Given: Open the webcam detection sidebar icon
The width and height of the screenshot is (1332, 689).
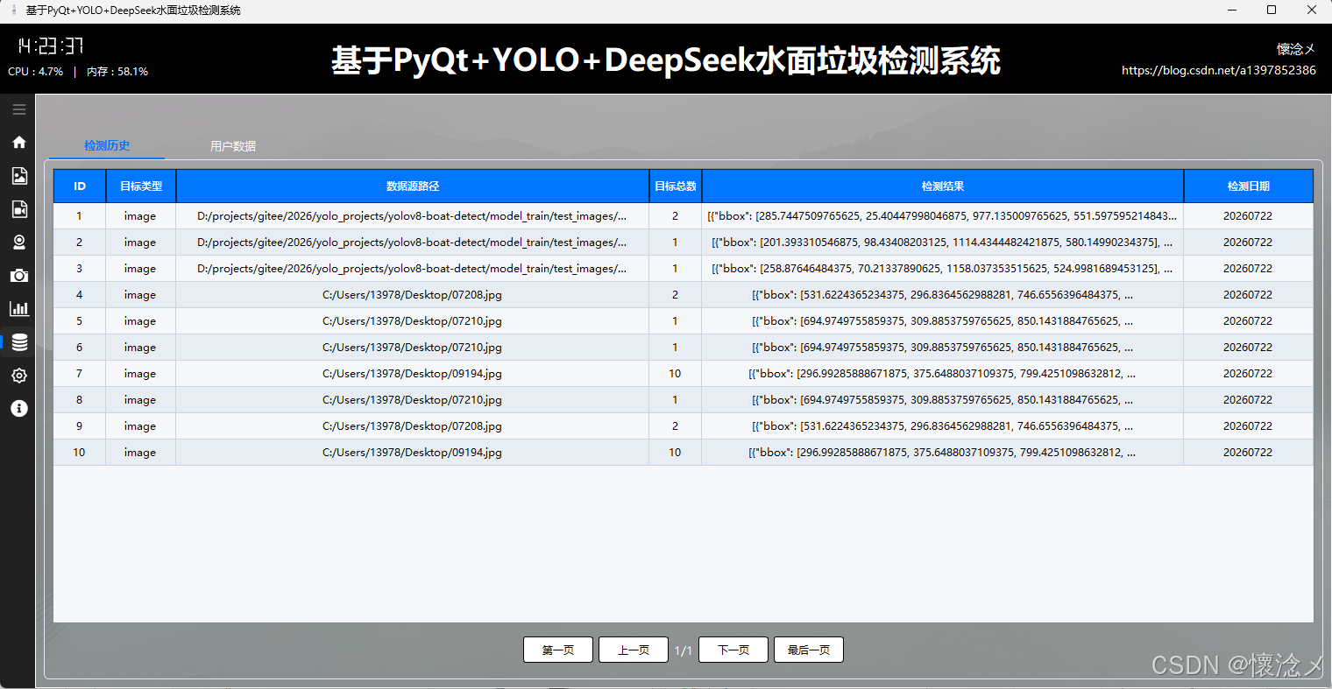Looking at the screenshot, I should [x=18, y=243].
